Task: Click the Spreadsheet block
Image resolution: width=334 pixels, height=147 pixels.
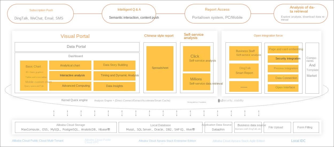Action: (160, 68)
